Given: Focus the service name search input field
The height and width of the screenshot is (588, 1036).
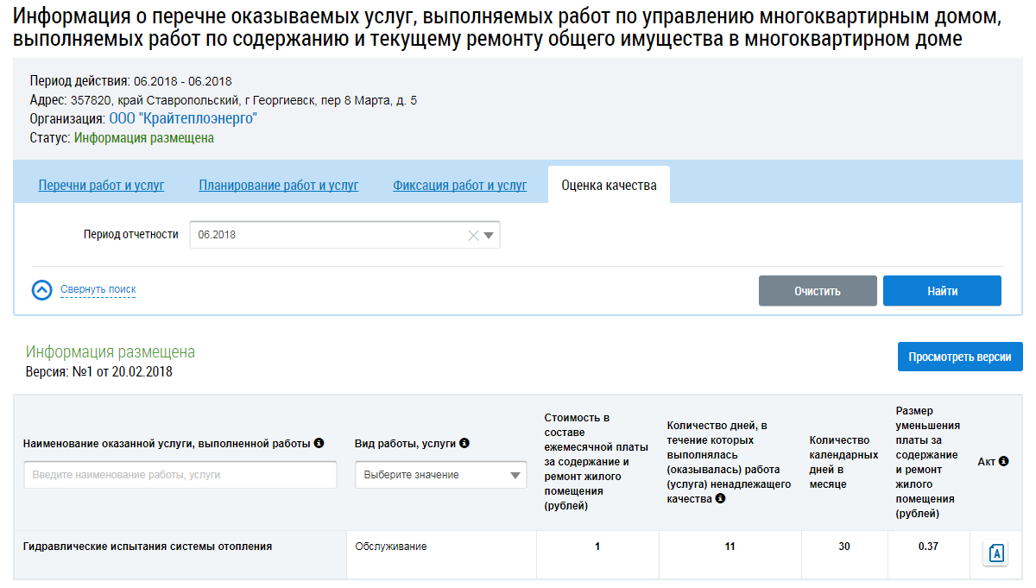Looking at the screenshot, I should [180, 475].
